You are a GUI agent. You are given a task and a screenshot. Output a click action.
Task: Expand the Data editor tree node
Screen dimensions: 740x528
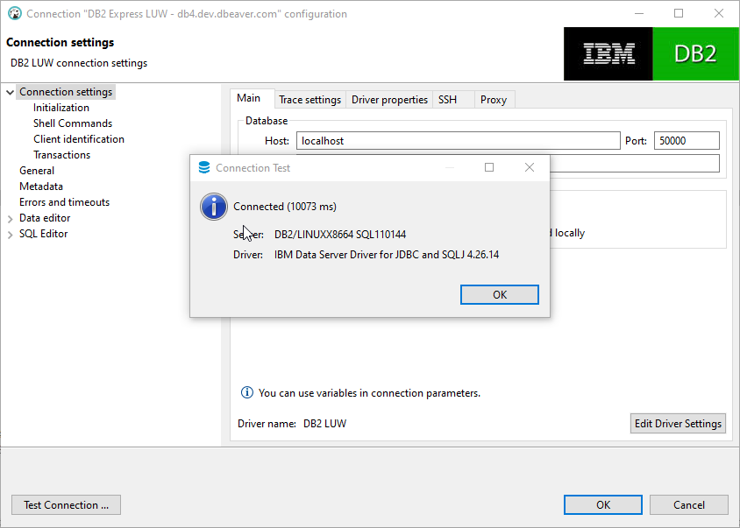(9, 217)
